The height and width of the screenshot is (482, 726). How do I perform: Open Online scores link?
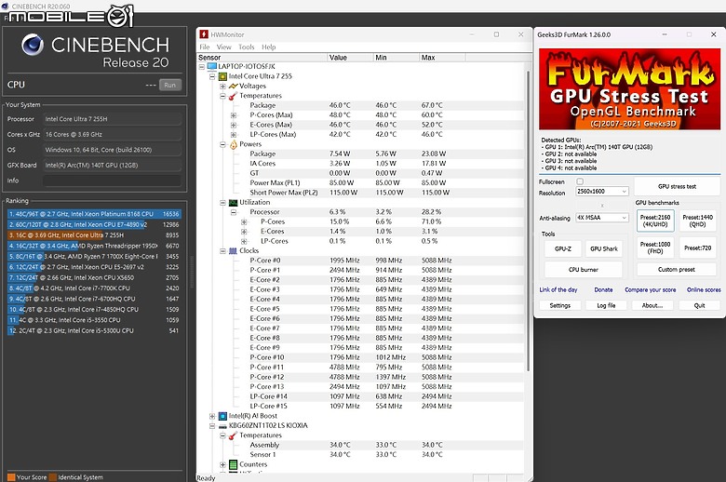click(x=704, y=289)
